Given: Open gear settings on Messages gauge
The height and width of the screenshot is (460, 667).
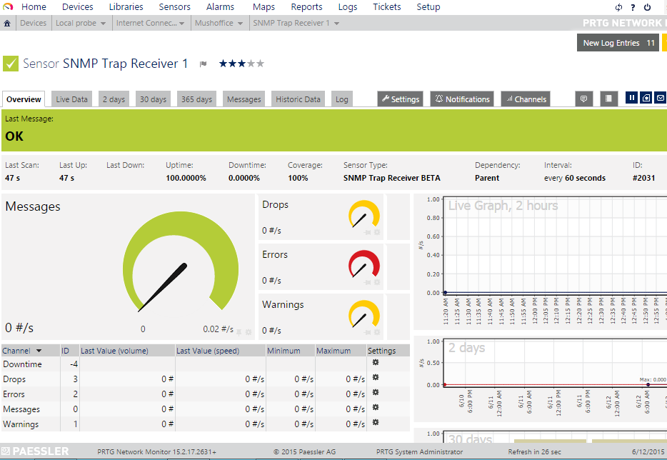Looking at the screenshot, I should click(x=249, y=332).
